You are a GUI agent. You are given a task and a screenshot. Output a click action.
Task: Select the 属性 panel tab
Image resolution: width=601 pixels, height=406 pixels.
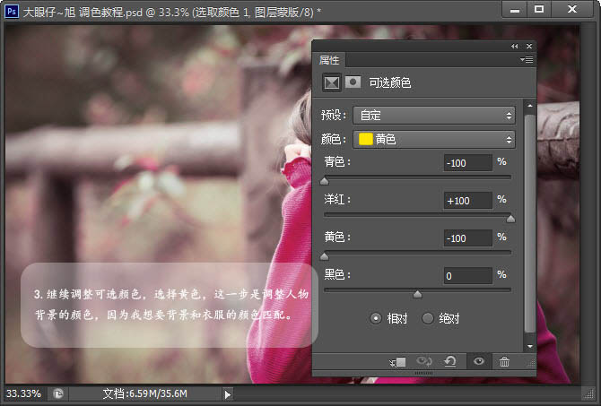point(329,60)
